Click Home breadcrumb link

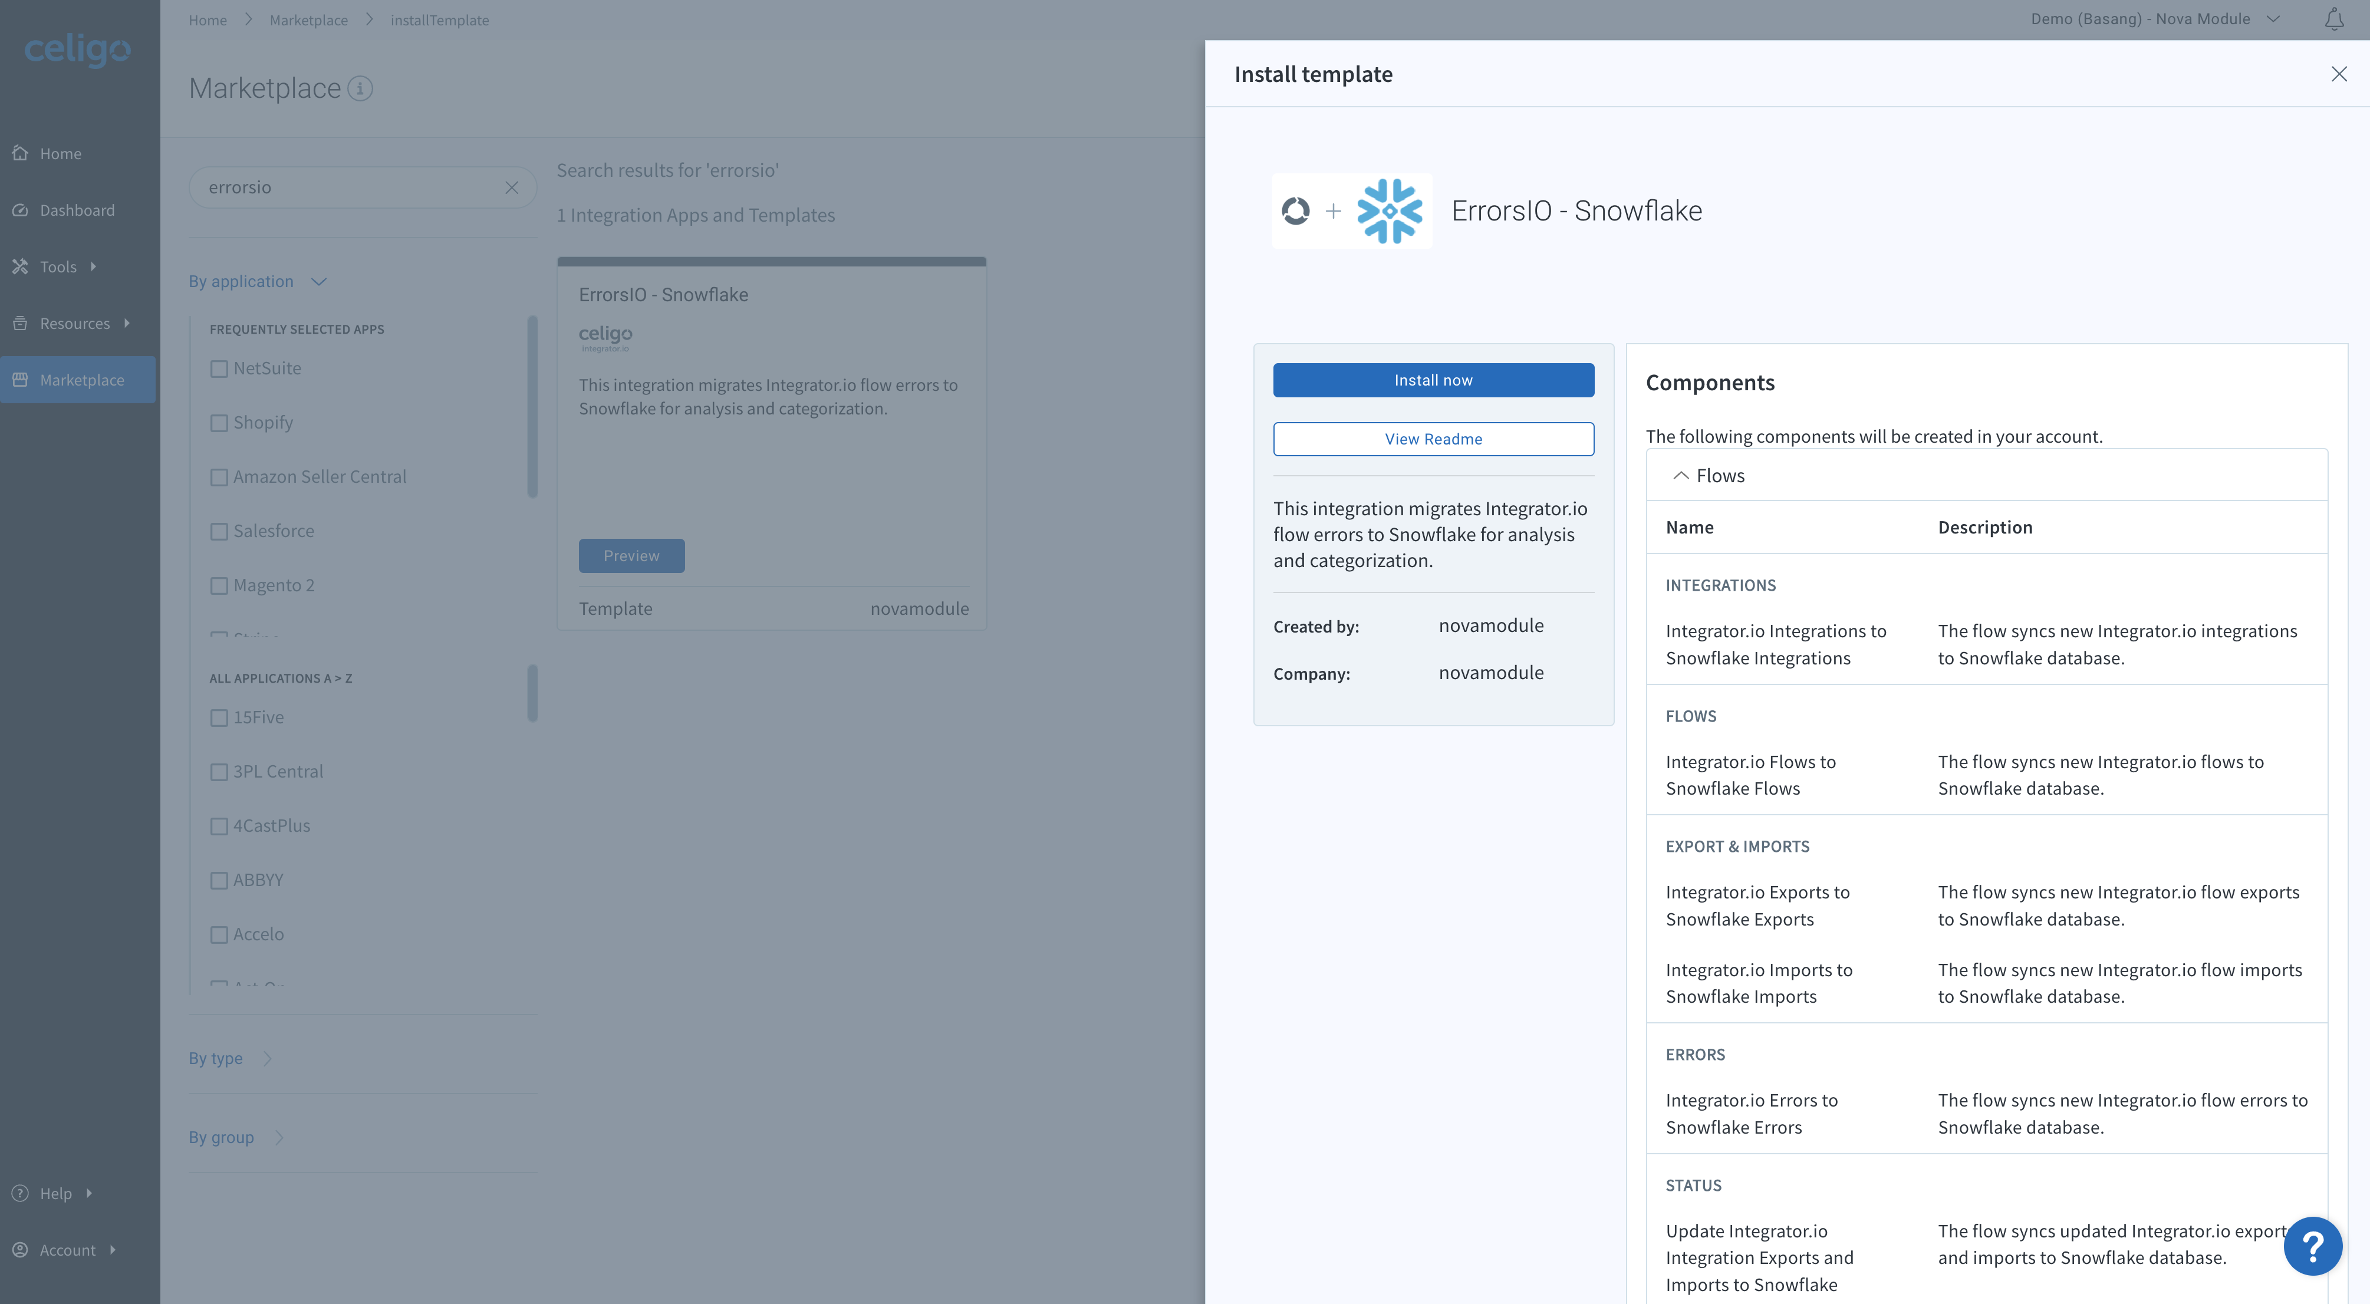tap(208, 19)
